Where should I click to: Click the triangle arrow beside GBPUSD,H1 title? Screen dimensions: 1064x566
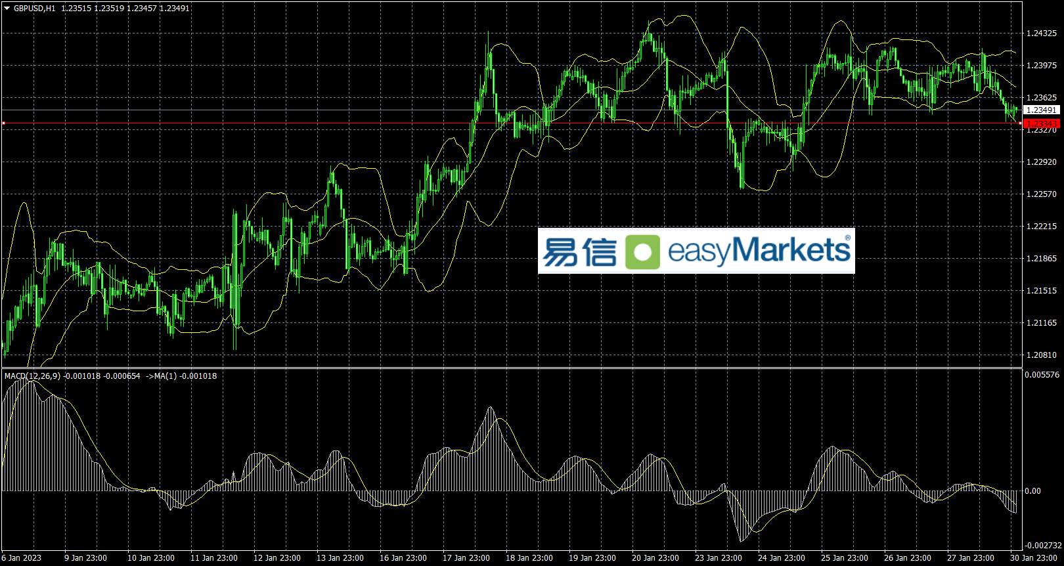[x=7, y=9]
